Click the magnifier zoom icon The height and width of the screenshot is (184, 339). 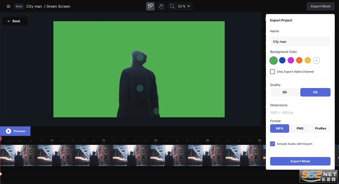point(172,6)
